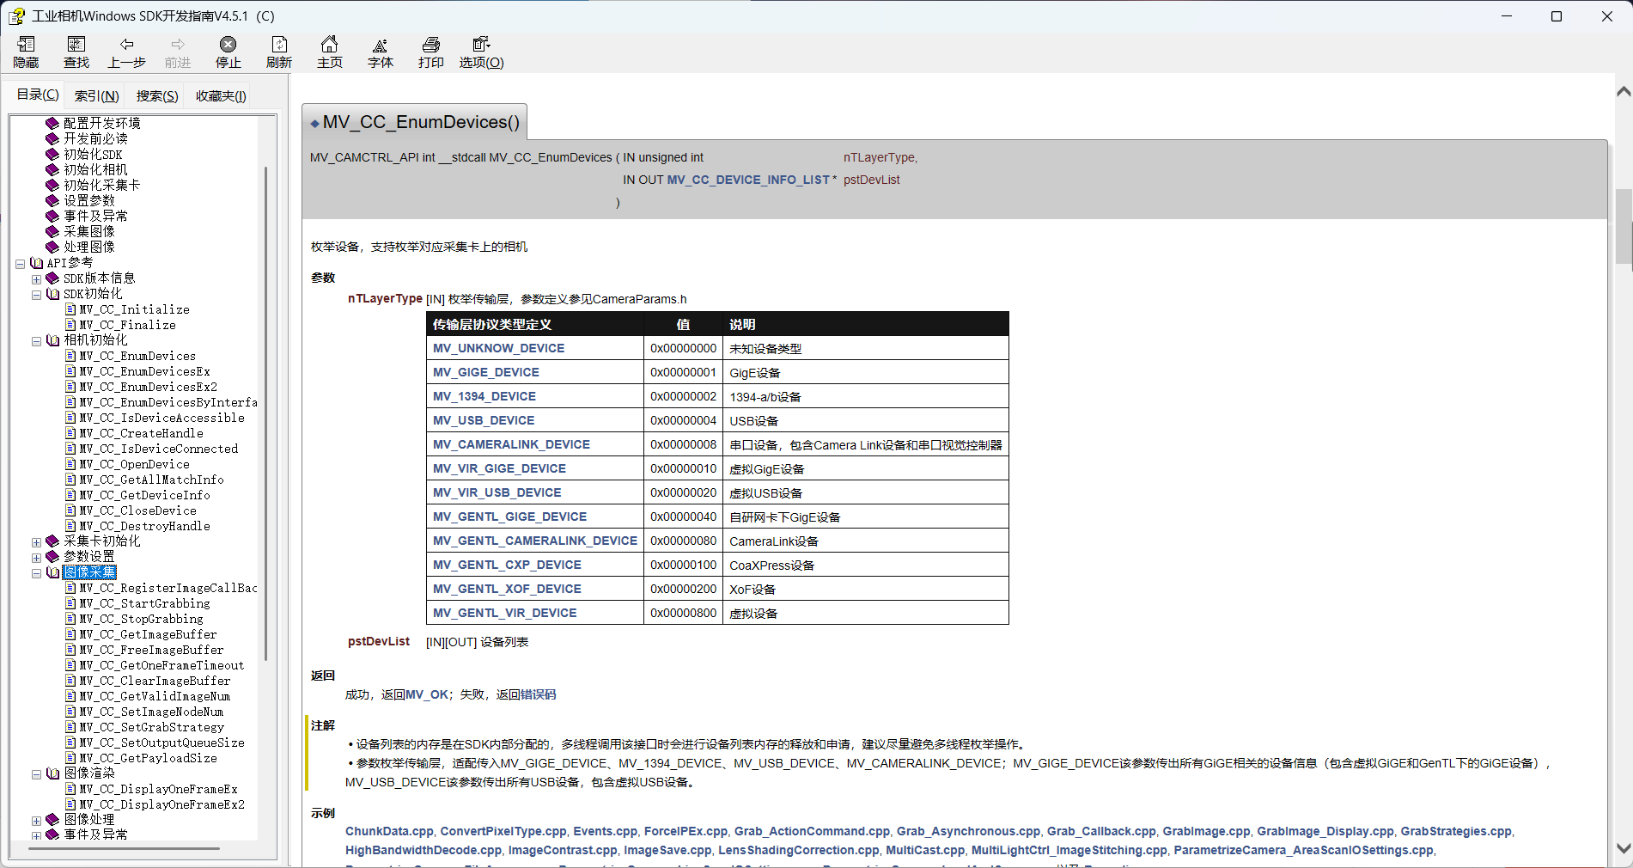Open the MV_OK return value link

(427, 694)
